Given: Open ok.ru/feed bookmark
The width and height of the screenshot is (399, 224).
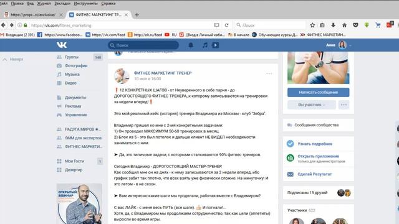Looking at the screenshot, I should 145,35.
